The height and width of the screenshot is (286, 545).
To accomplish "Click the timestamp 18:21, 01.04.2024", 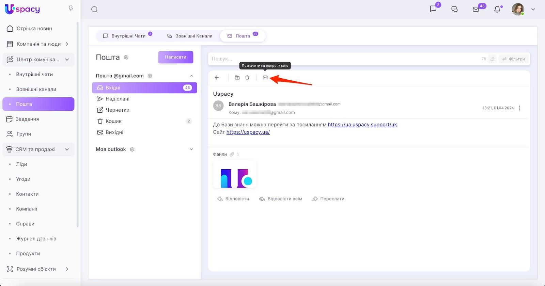I will 498,108.
